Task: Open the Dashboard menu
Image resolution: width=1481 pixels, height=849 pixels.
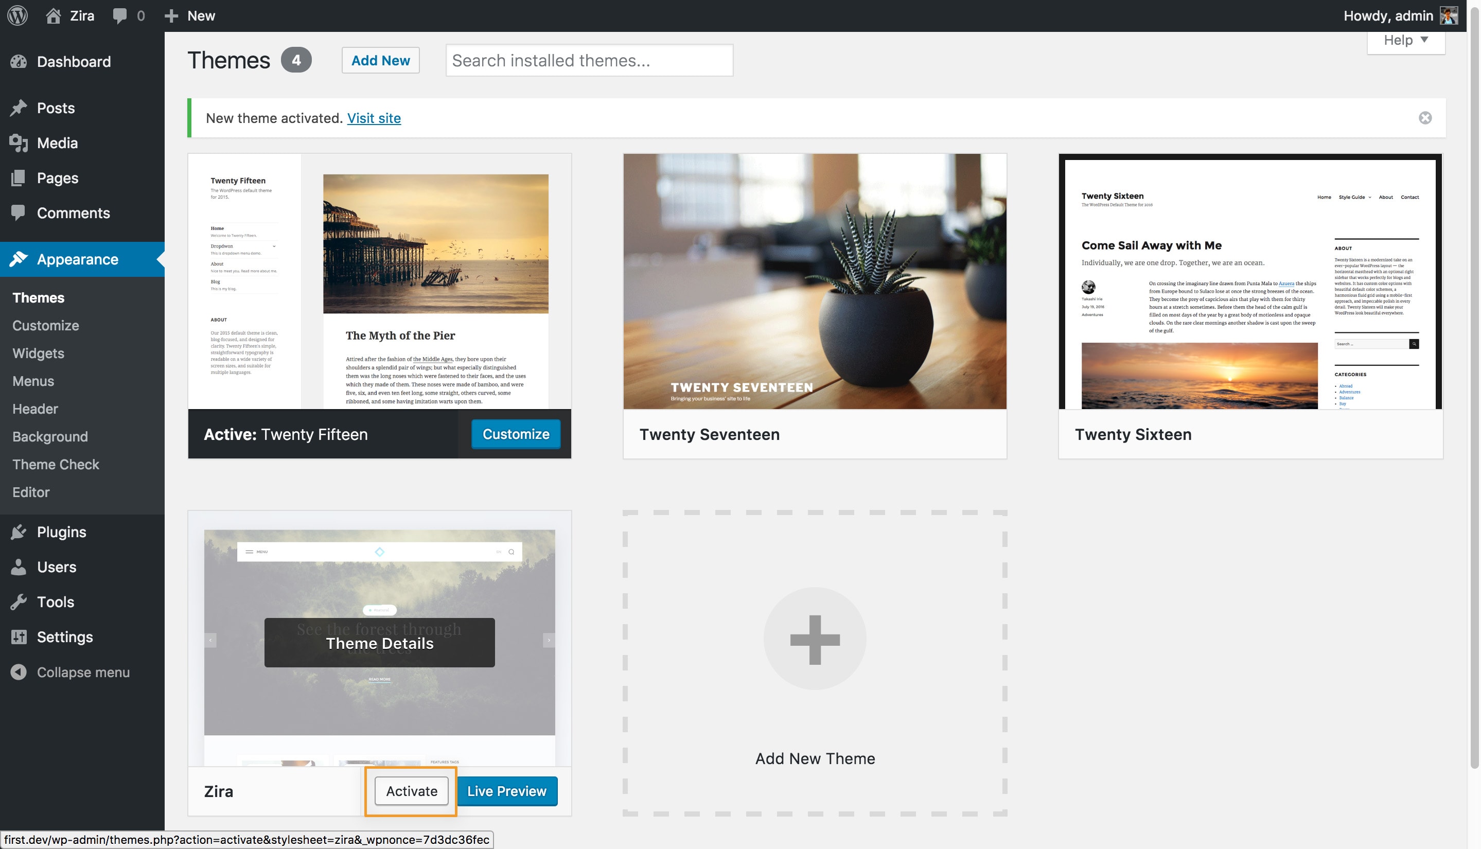Action: tap(82, 62)
